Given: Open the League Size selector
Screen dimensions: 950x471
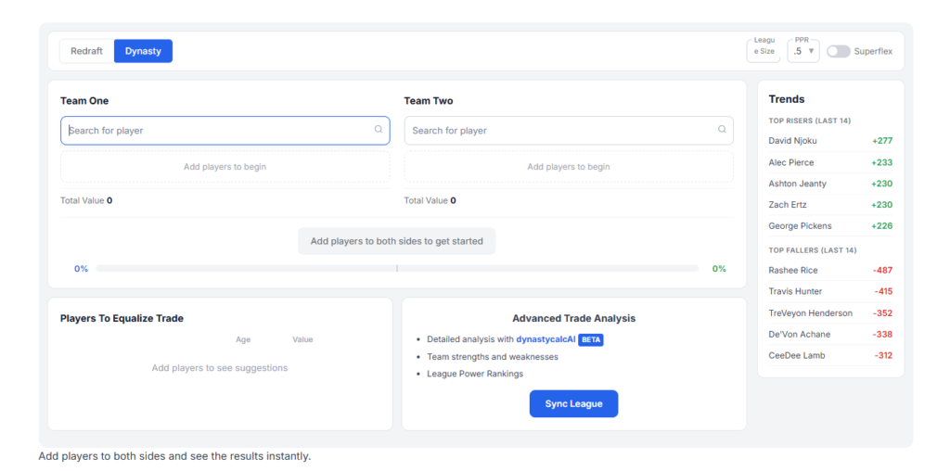Looking at the screenshot, I should 764,51.
